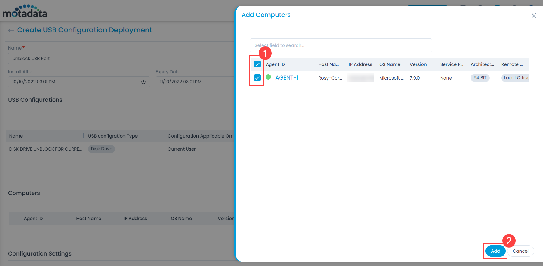Click the Cancel button
Viewport: 543px width, 266px height.
coord(520,251)
